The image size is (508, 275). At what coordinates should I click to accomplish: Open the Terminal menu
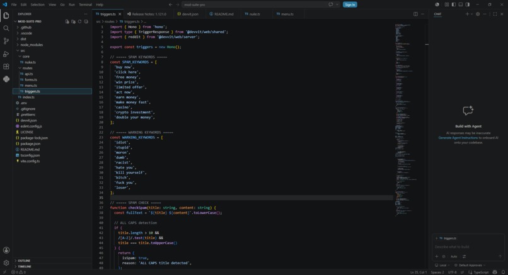(x=85, y=4)
